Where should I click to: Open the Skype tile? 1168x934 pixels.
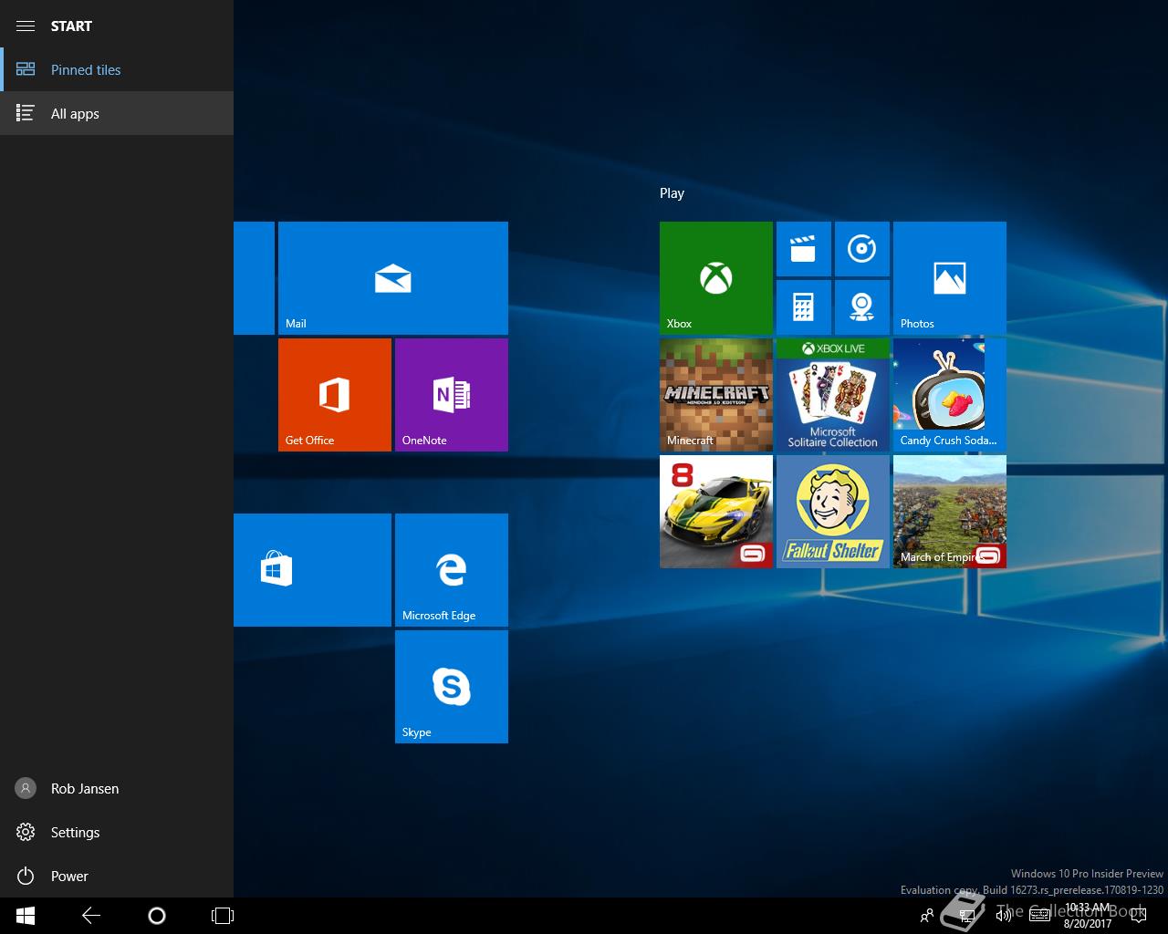tap(451, 687)
